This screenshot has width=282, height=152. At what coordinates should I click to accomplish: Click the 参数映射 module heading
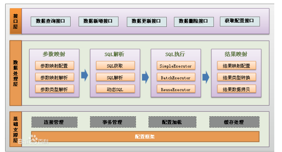pyautogui.click(x=54, y=54)
